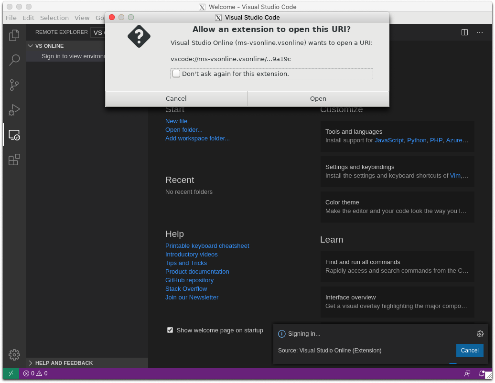Open the Manage gear icon in activity bar
The width and height of the screenshot is (495, 383).
click(14, 355)
